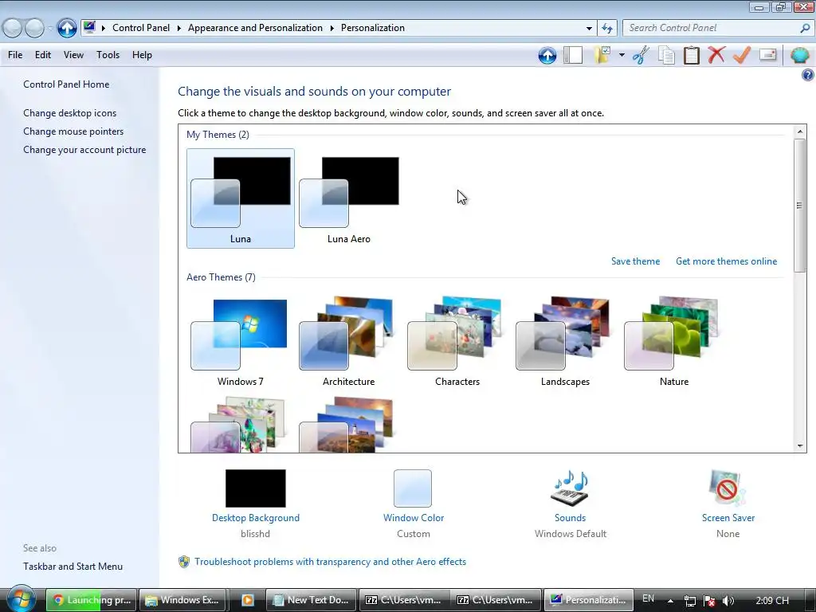This screenshot has height=612, width=816.
Task: Open the Help menu
Action: point(142,55)
